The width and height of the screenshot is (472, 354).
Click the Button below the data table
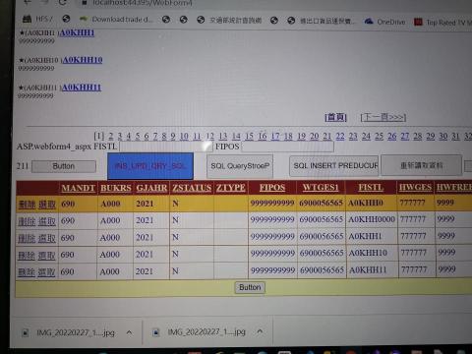pyautogui.click(x=250, y=287)
